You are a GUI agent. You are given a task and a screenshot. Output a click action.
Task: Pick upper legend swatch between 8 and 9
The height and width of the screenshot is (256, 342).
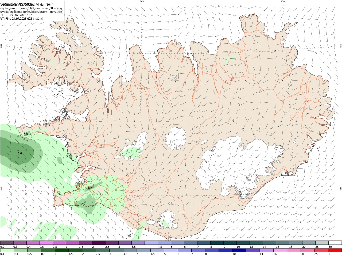(x=216, y=243)
